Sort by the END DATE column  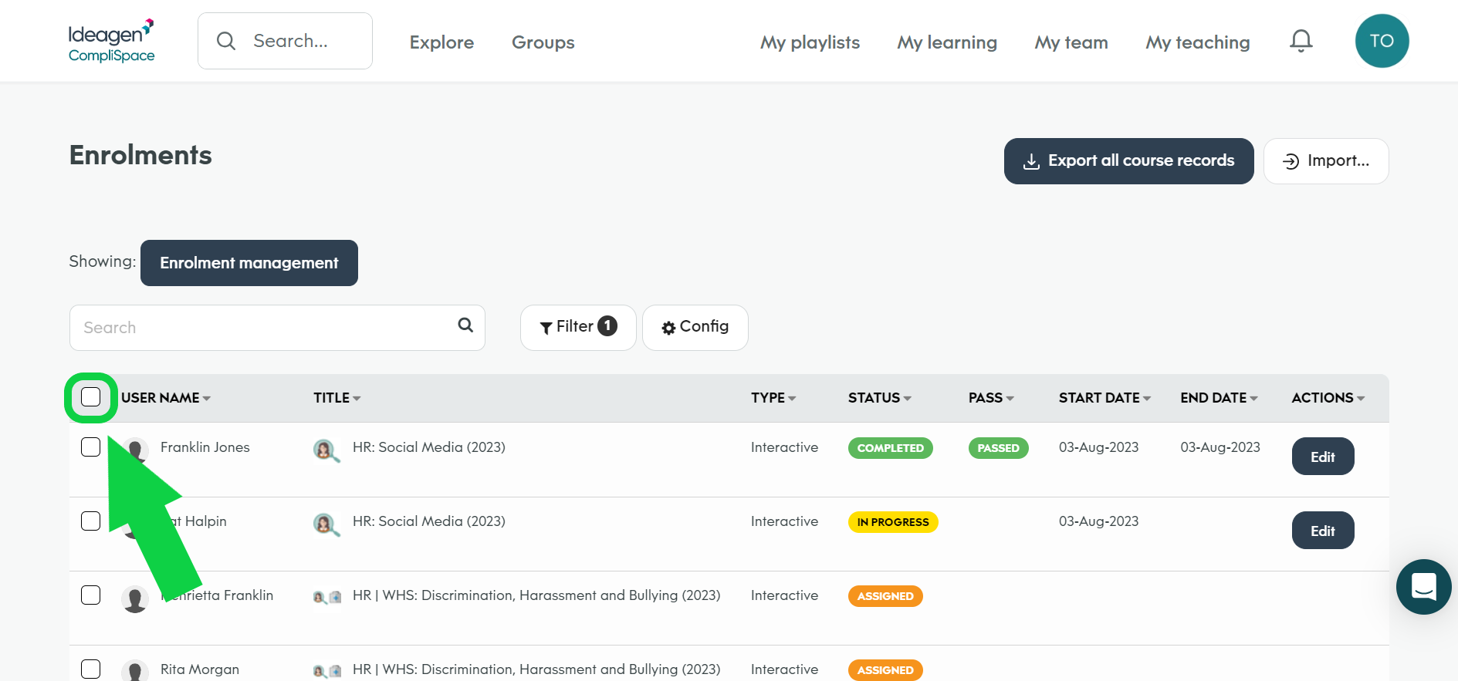(1220, 398)
